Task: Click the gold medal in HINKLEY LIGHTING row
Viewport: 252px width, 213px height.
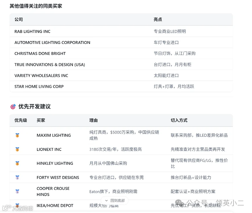Action: (x=17, y=163)
